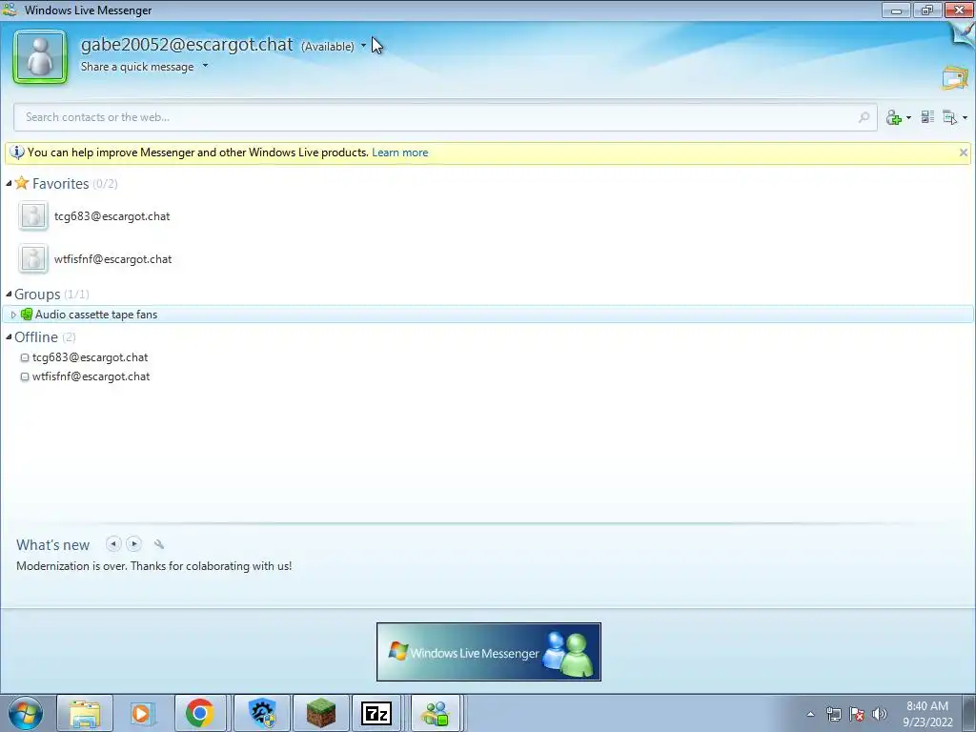This screenshot has height=732, width=976.
Task: Show next What's new item
Action: pyautogui.click(x=133, y=544)
